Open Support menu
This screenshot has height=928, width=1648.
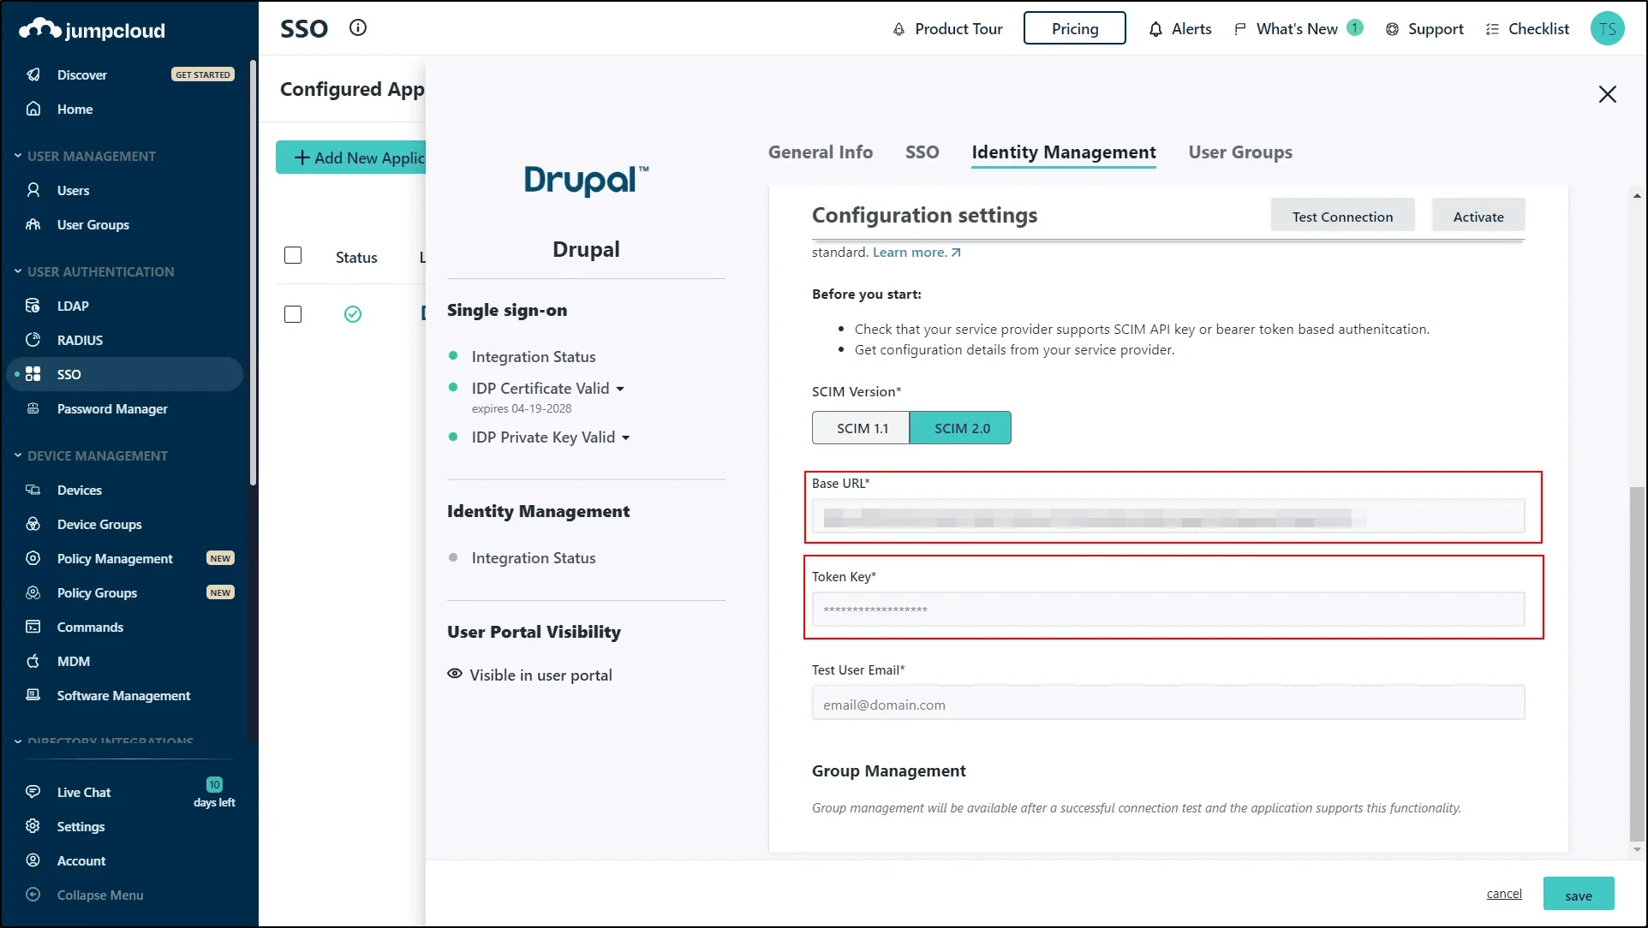1424,28
